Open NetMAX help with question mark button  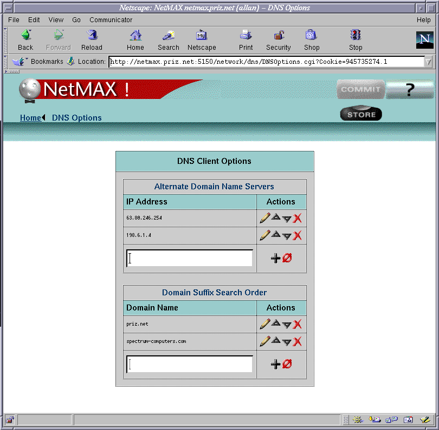coord(410,90)
